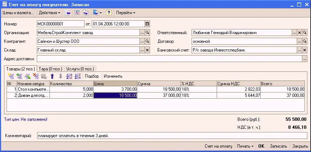Clear the Банковский счет field with X icon
311x152 pixels.
pos(305,50)
